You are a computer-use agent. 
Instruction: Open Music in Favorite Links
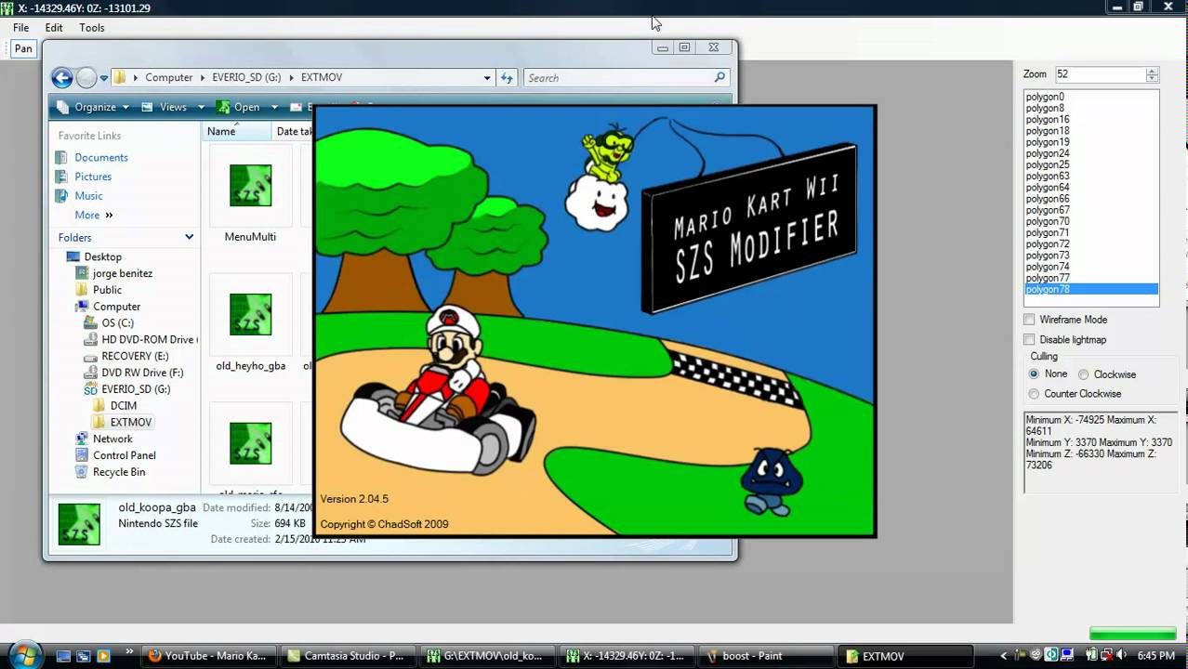point(89,196)
